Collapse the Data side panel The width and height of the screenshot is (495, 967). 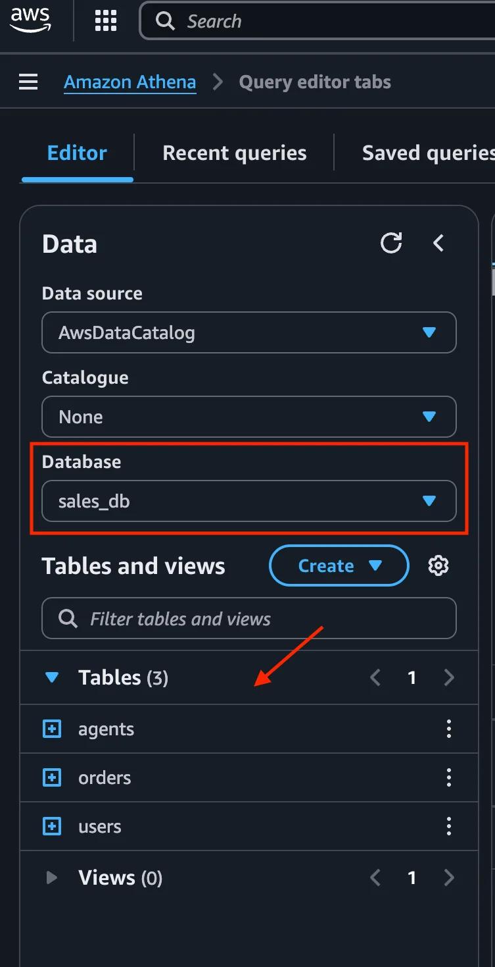point(438,243)
